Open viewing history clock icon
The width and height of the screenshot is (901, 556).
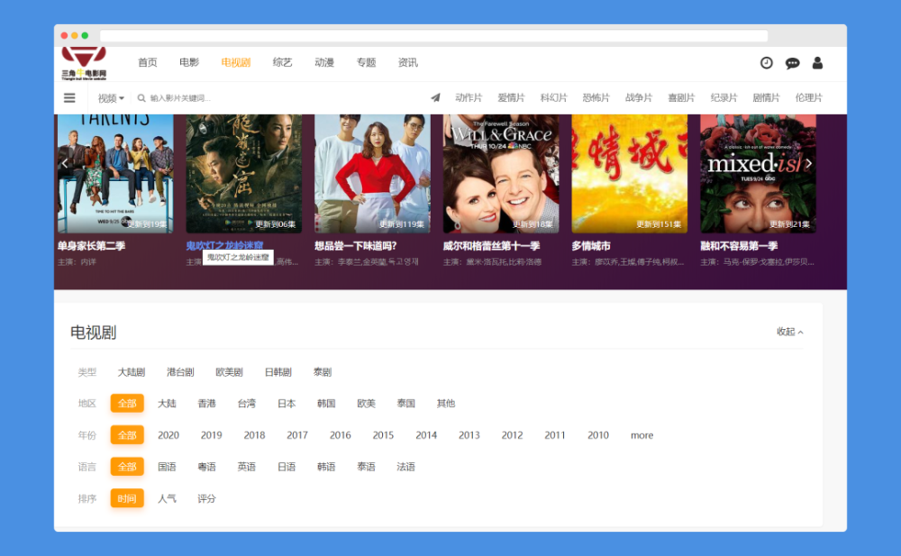767,63
